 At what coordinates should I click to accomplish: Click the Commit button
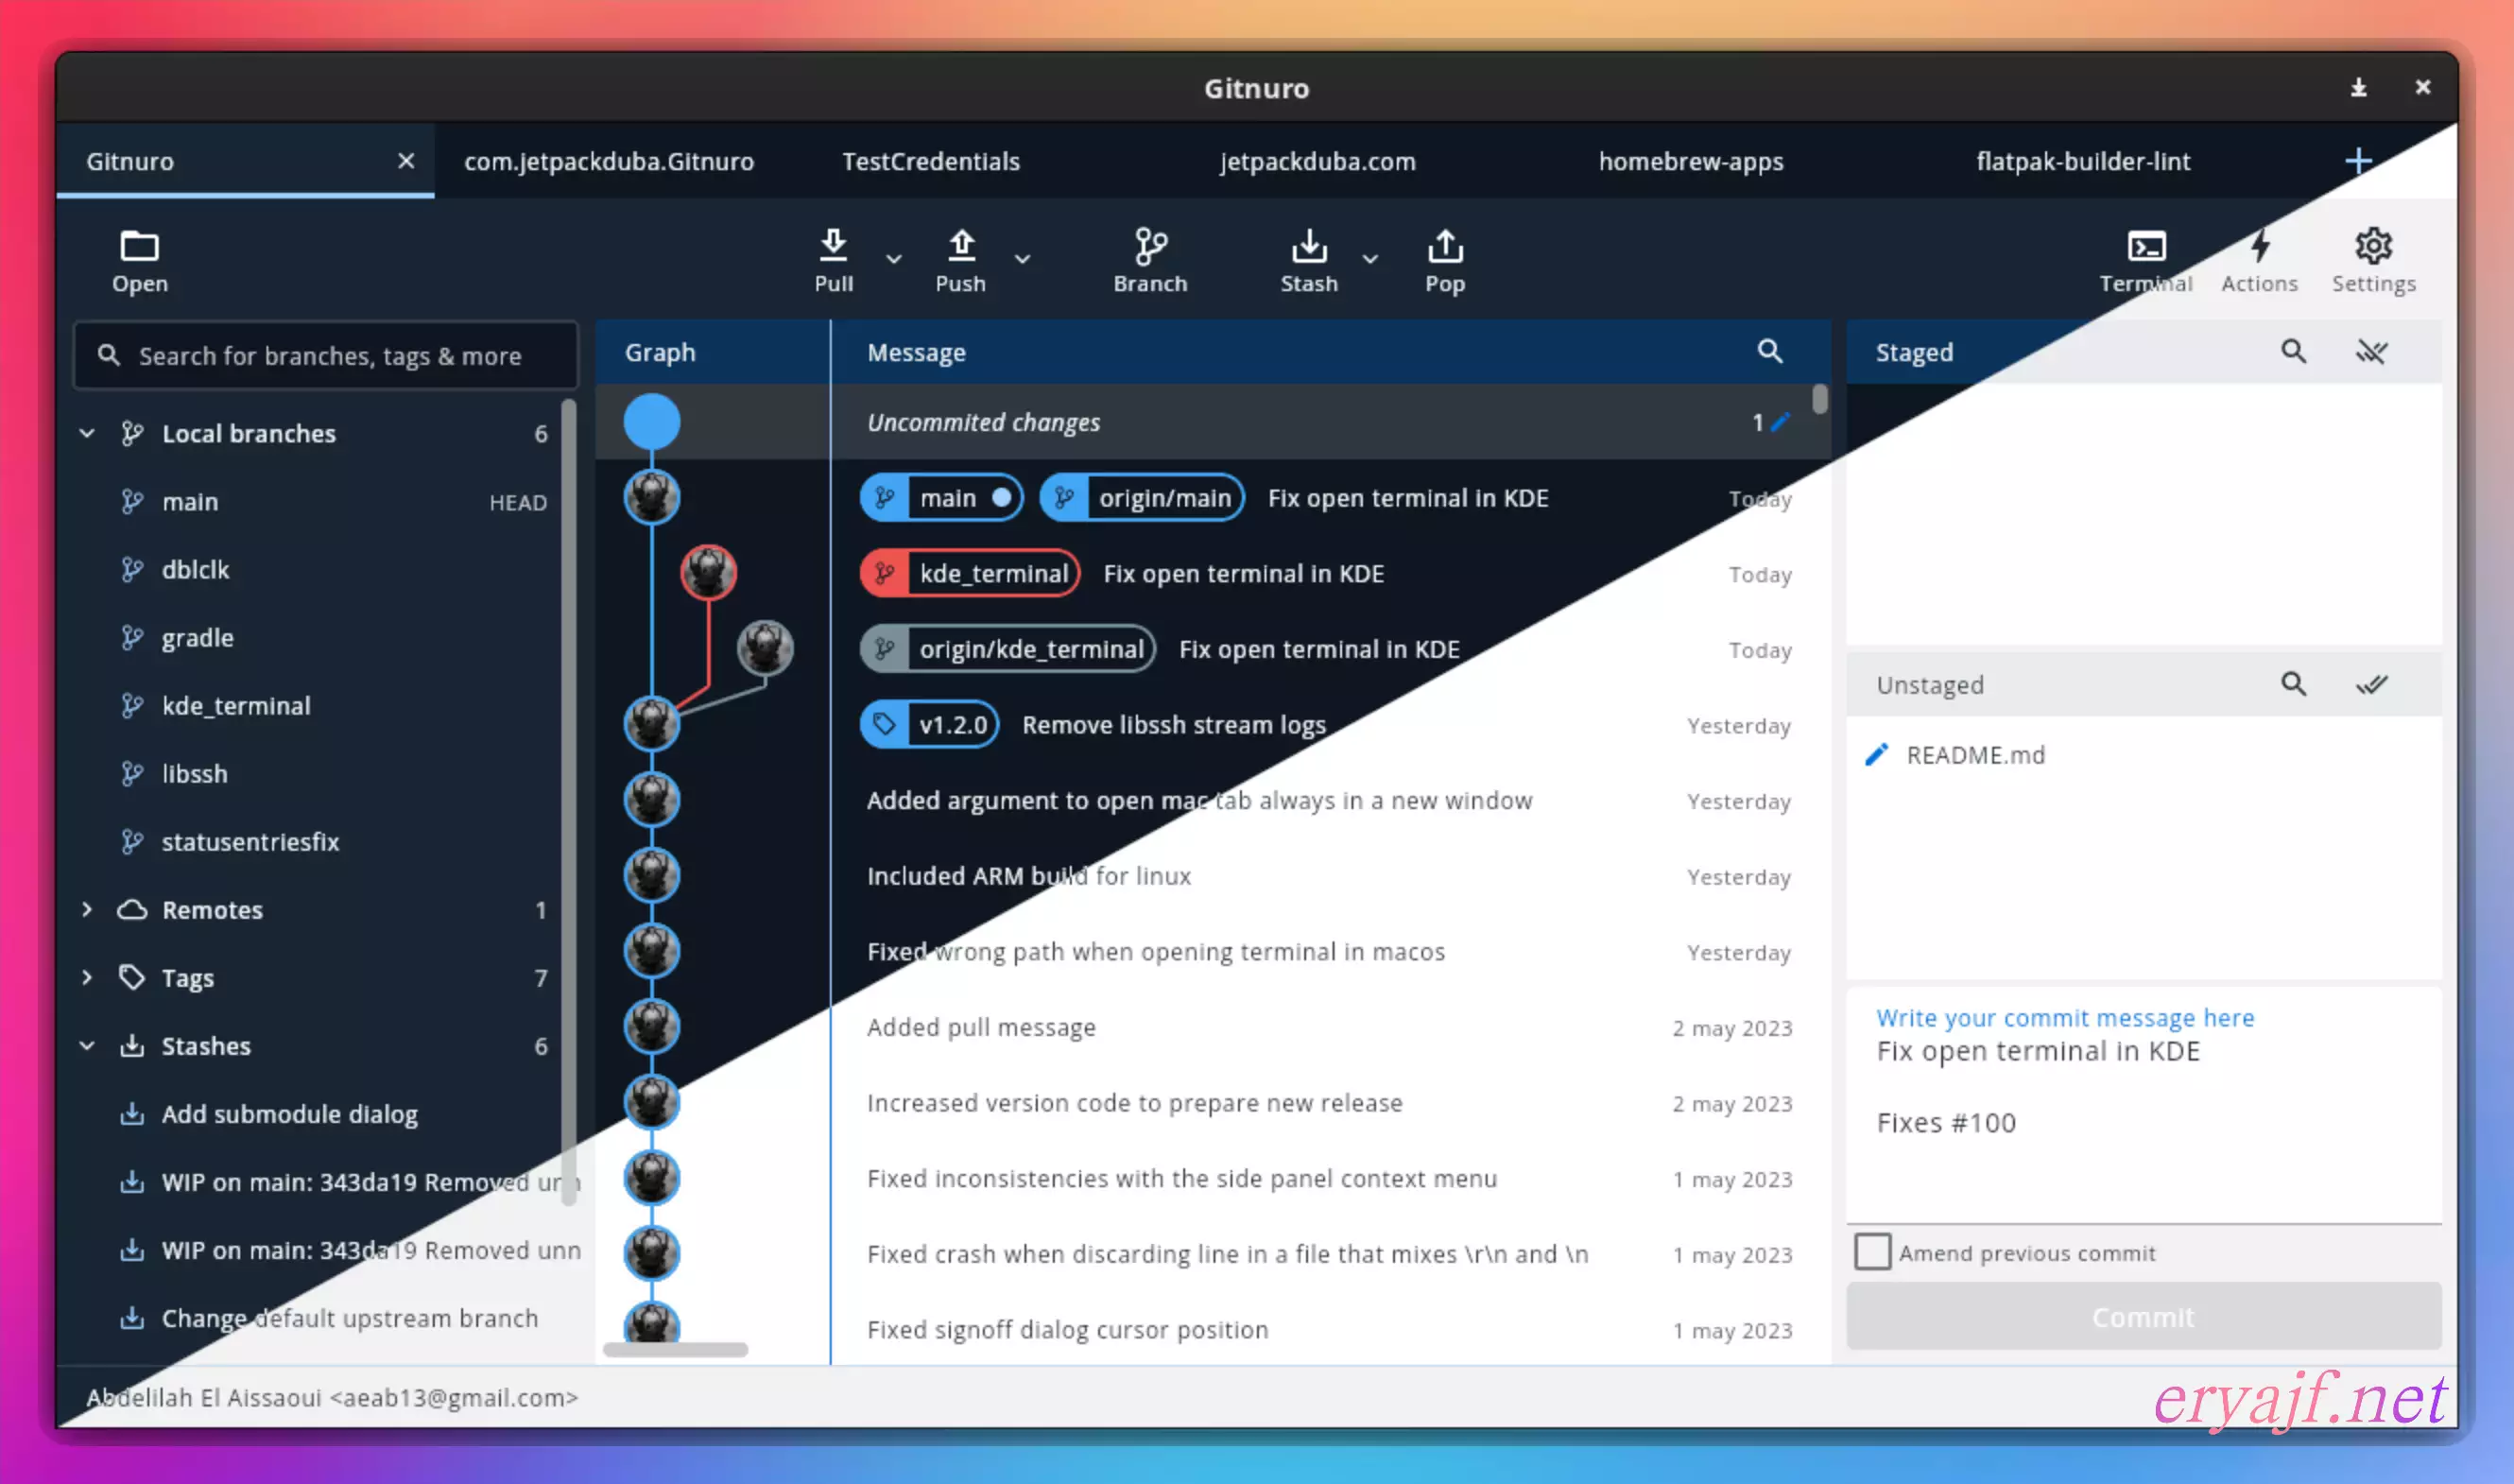coord(2144,1316)
